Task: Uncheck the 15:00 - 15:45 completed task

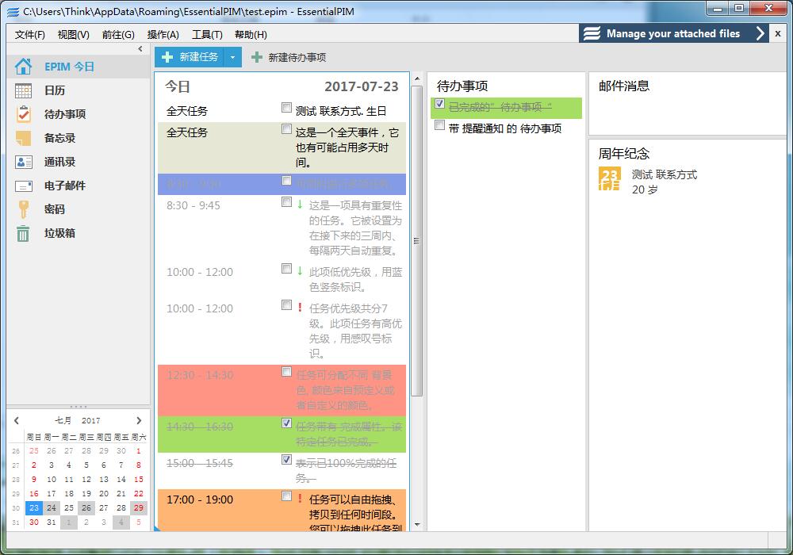Action: click(x=286, y=460)
